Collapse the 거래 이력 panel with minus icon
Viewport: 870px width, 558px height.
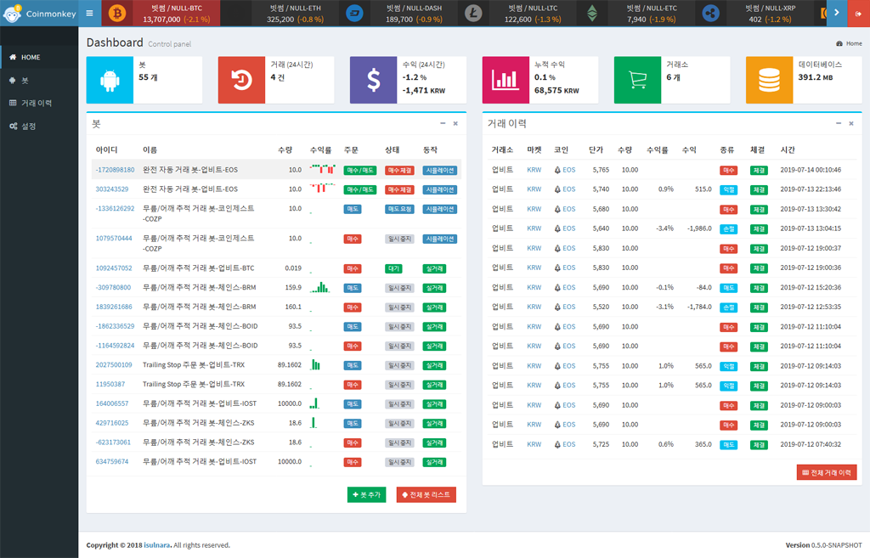pyautogui.click(x=839, y=123)
